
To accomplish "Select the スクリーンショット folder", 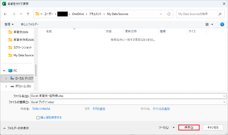I will [x=23, y=47].
